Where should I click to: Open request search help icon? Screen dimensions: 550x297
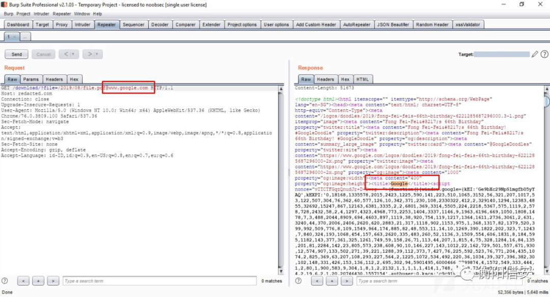click(x=5, y=281)
